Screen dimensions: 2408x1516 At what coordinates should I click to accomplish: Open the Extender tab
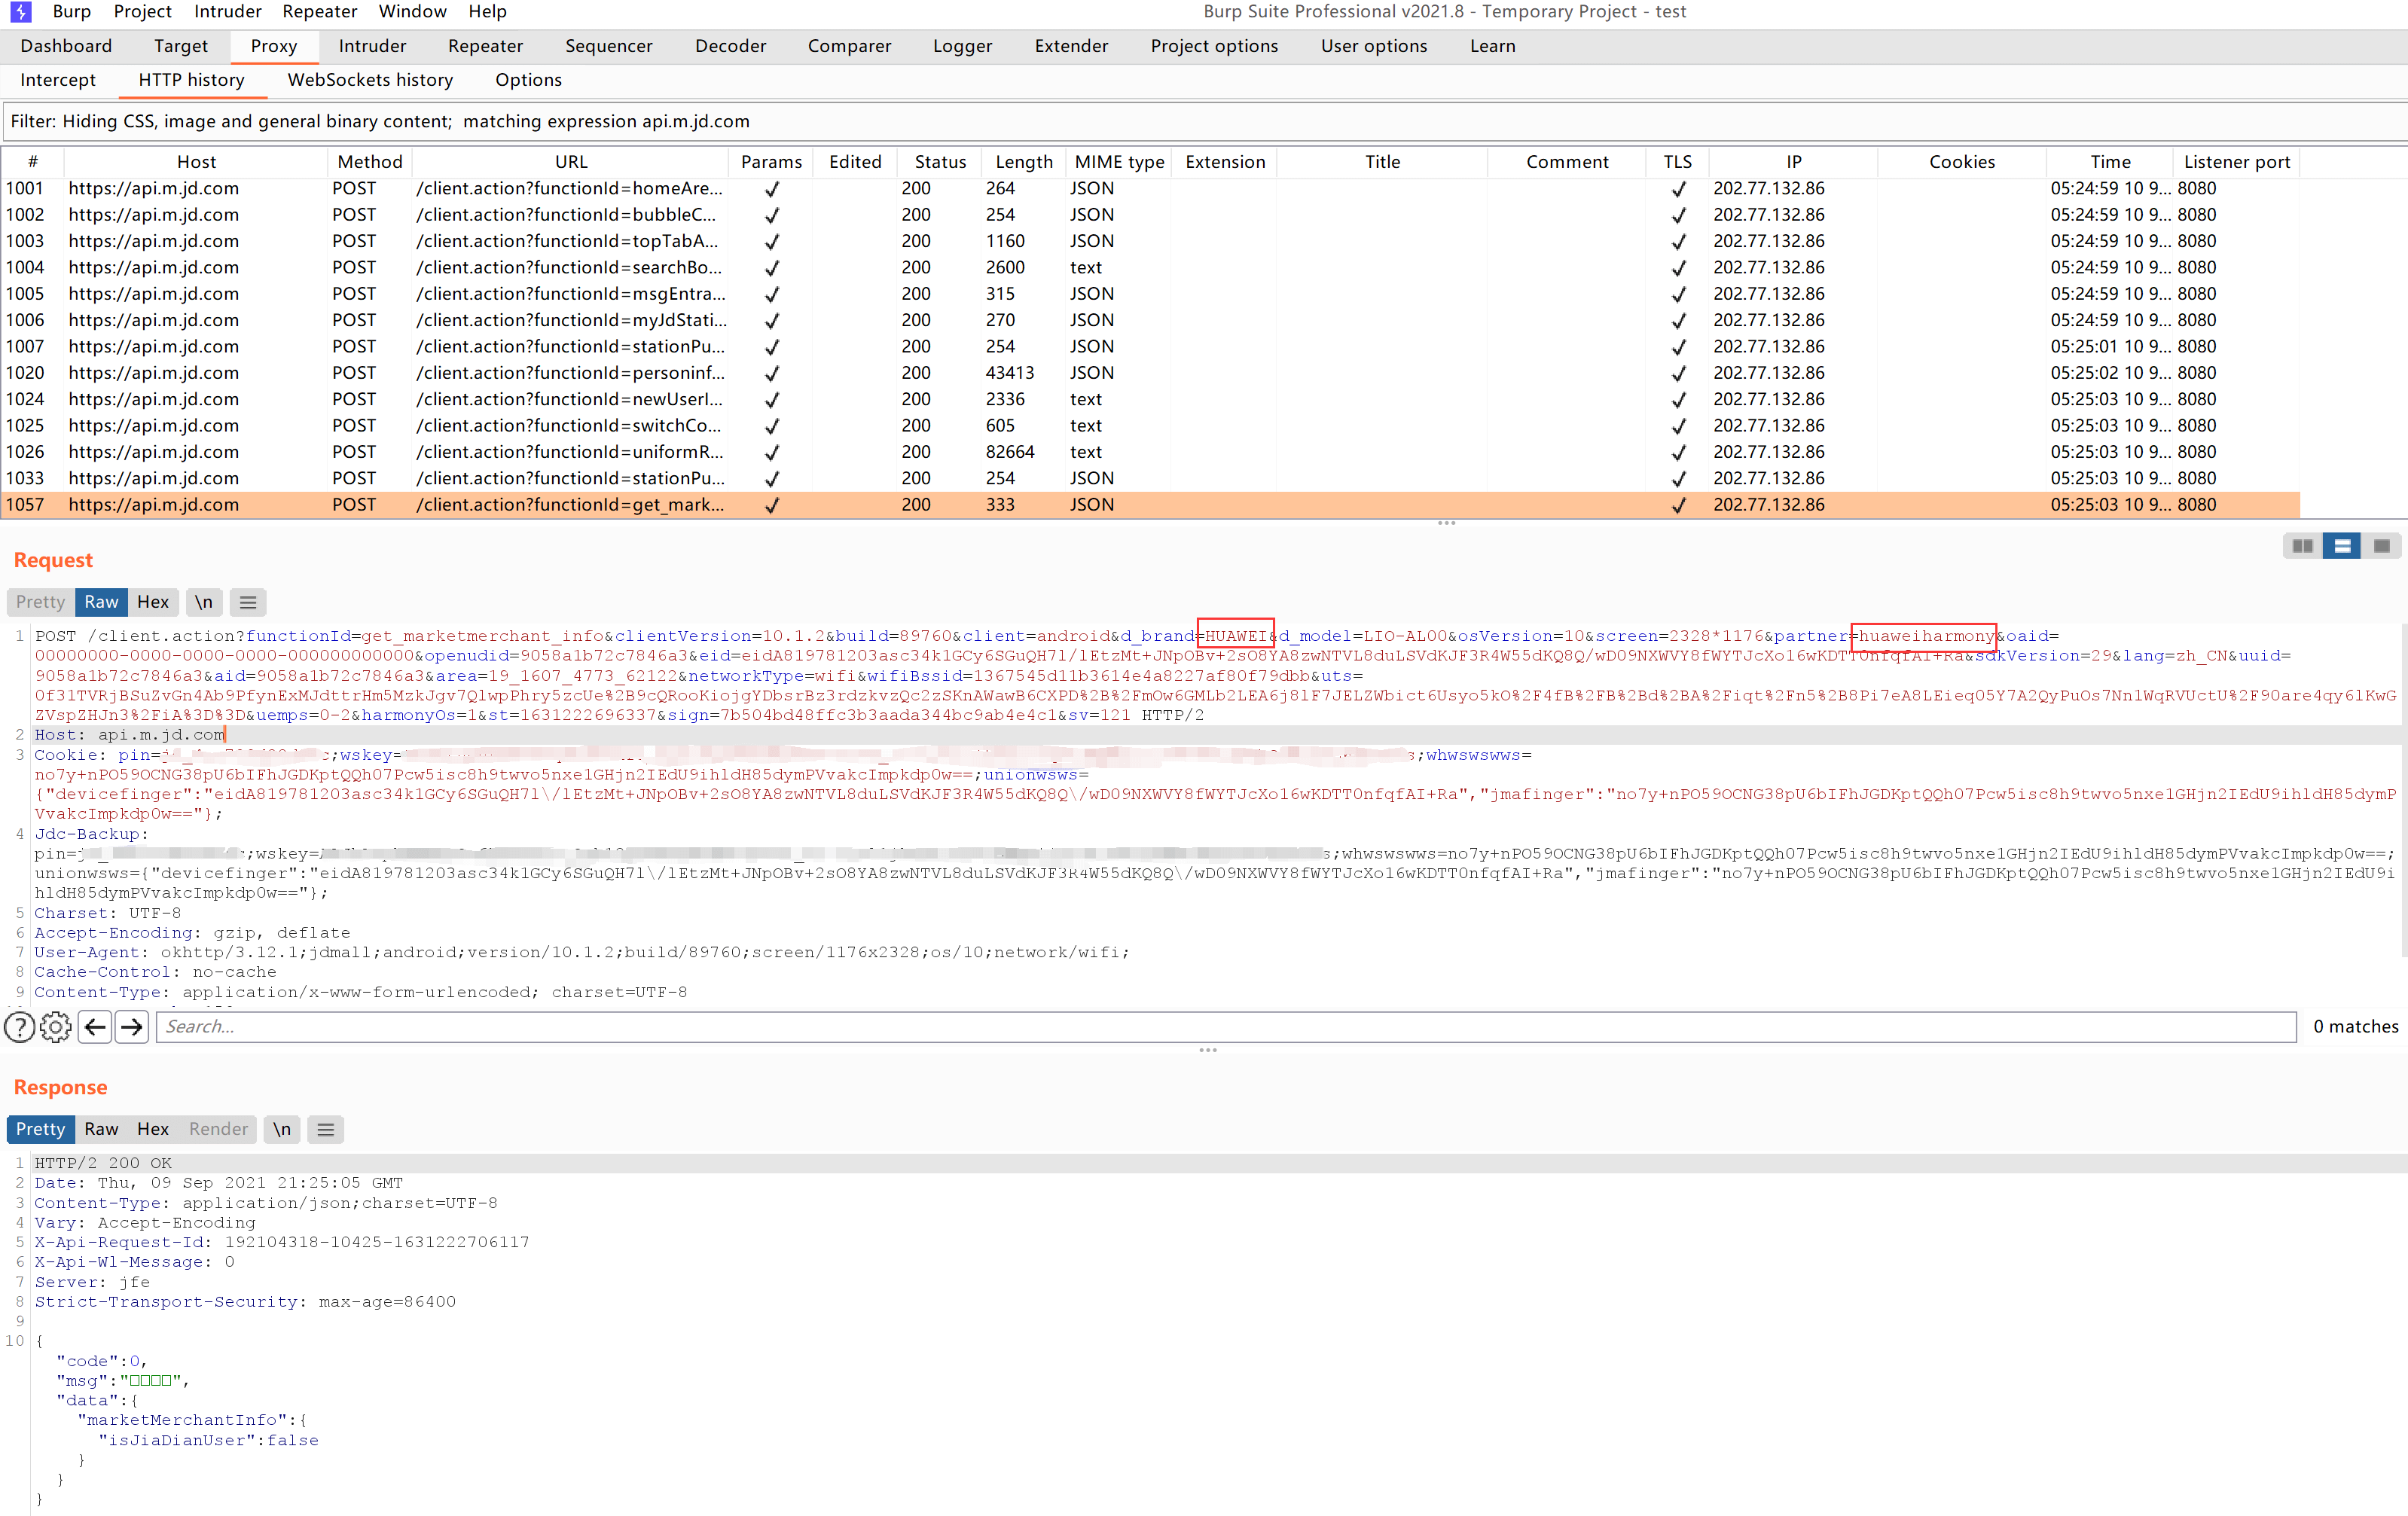coord(1071,46)
